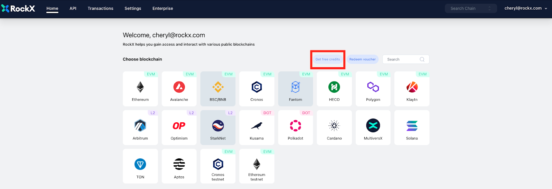The height and width of the screenshot is (189, 552).
Task: Choose the Solana blockchain icon
Action: 412,126
